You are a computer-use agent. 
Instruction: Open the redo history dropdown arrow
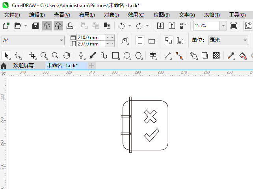click(x=147, y=26)
